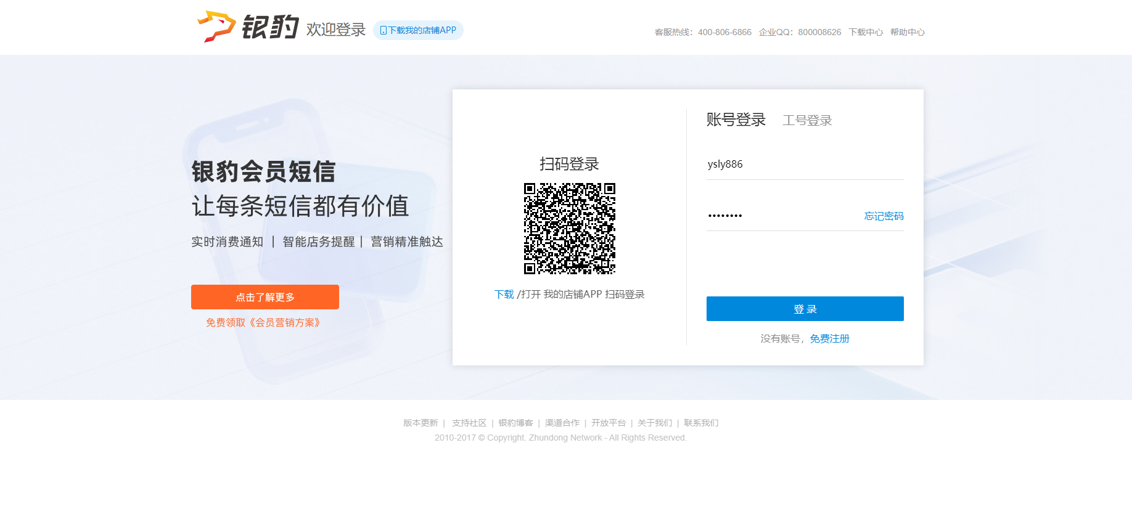
Task: Open the 忘记密码 forgot password link
Action: (884, 216)
